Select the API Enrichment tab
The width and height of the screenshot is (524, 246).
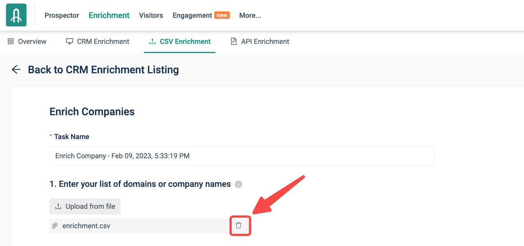tap(265, 41)
